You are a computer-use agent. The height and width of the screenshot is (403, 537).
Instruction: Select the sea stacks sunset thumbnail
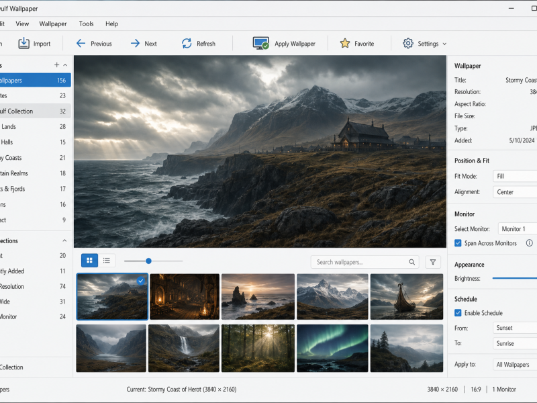pyautogui.click(x=258, y=297)
